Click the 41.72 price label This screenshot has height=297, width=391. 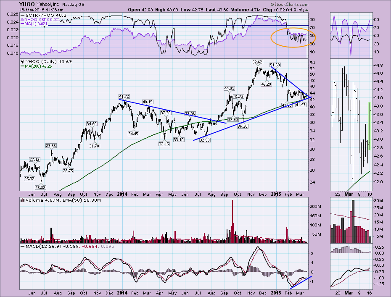click(124, 97)
